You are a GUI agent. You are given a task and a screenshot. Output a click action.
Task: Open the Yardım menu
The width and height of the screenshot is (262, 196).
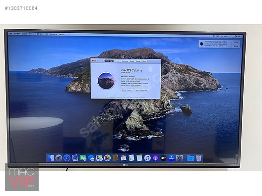(x=62, y=34)
